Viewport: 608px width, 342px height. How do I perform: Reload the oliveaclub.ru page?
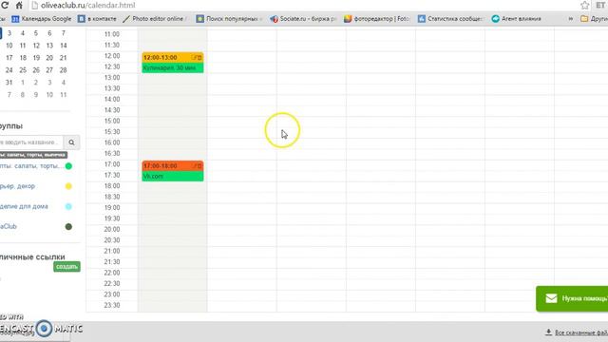[x=5, y=6]
